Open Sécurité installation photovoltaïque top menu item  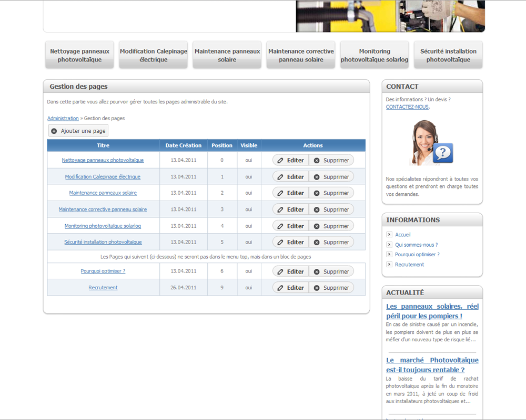(x=448, y=55)
